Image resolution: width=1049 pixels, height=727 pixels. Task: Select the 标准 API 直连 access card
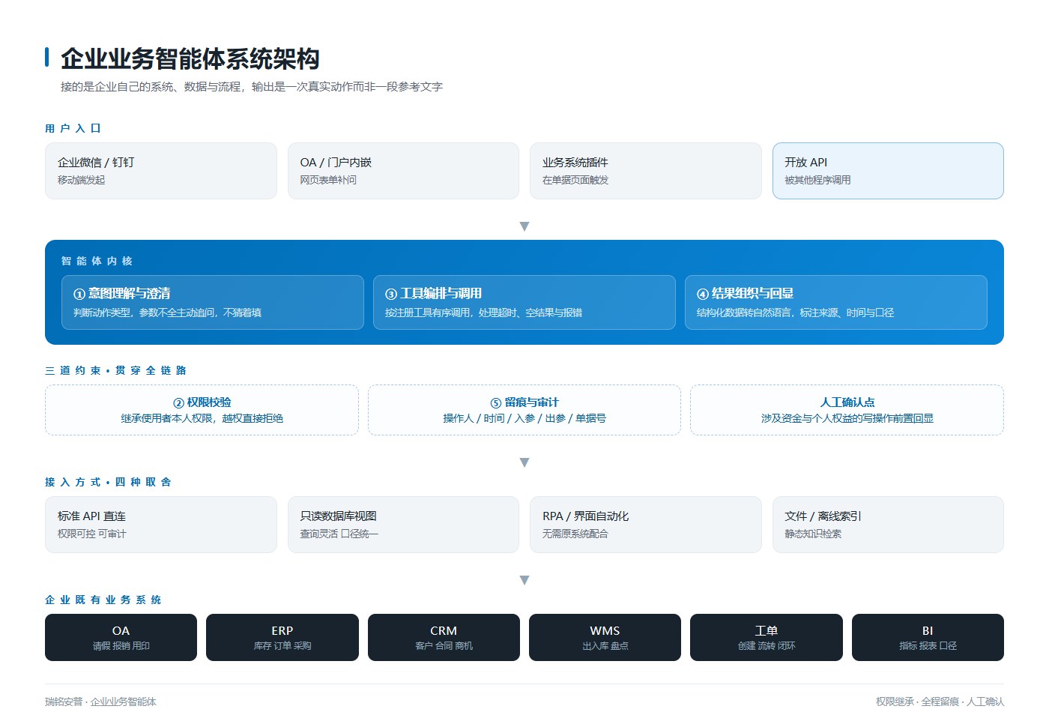[x=160, y=525]
